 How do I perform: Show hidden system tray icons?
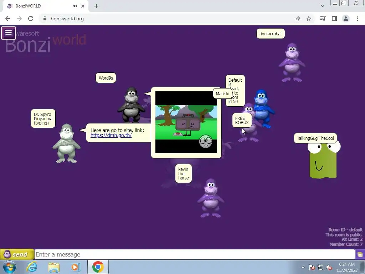click(303, 267)
